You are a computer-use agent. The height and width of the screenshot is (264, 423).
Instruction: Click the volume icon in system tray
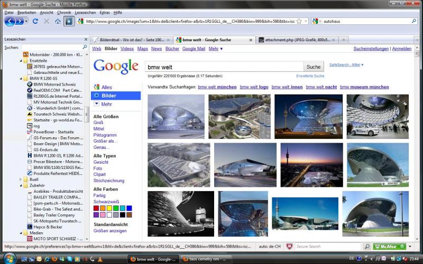[x=404, y=259]
